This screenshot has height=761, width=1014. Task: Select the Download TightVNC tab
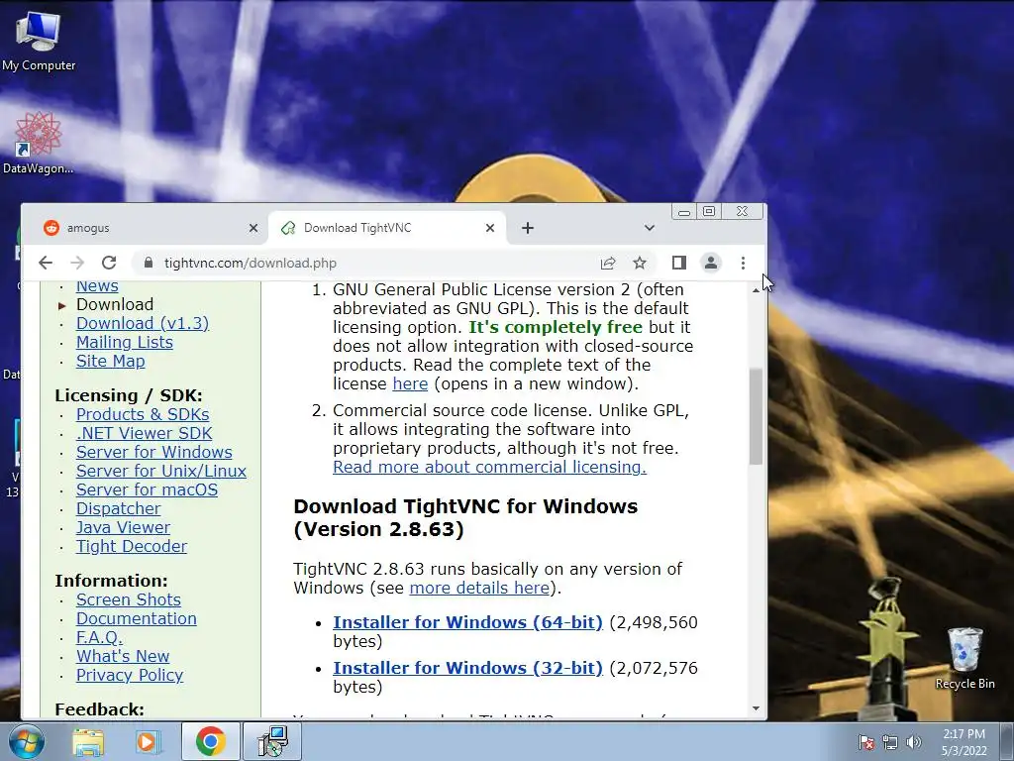387,228
